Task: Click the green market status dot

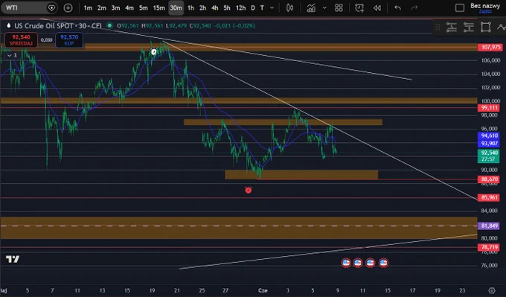Action: pos(109,25)
